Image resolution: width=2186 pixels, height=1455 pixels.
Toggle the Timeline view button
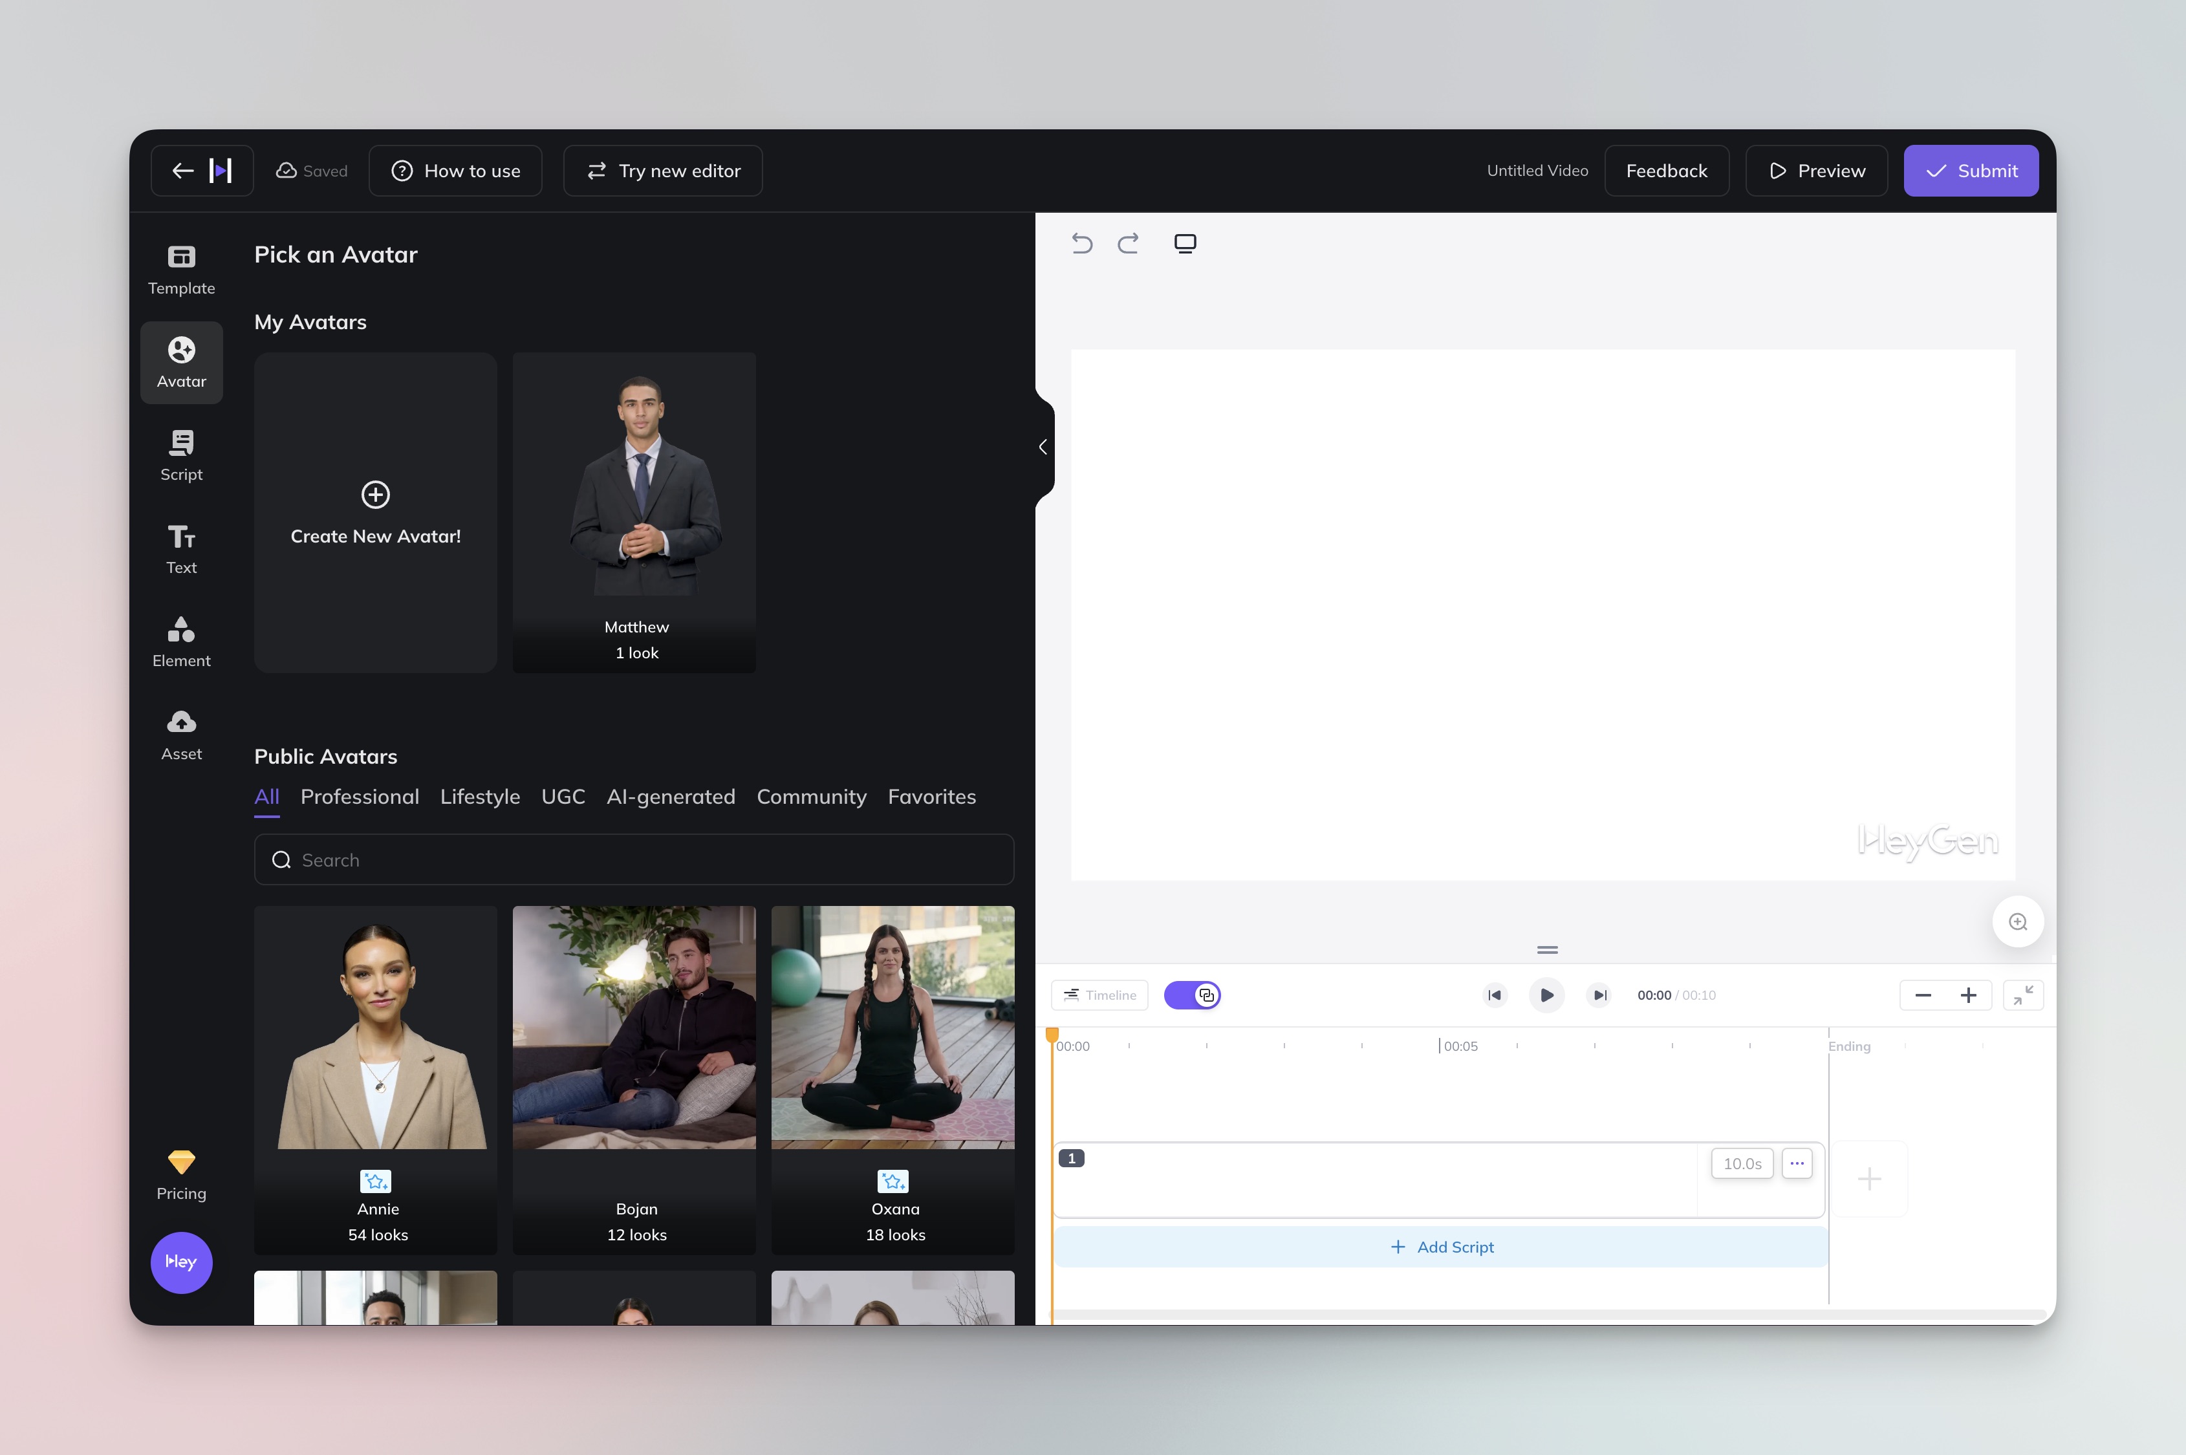1099,995
